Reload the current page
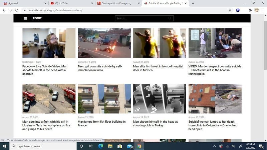This screenshot has height=150, width=267. pyautogui.click(x=17, y=10)
